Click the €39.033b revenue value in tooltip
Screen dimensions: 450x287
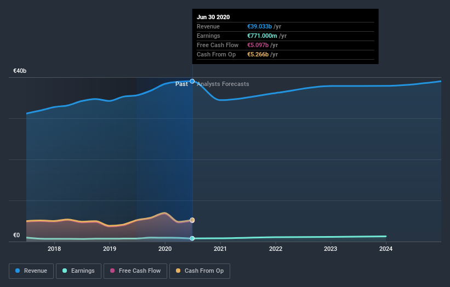pyautogui.click(x=259, y=26)
